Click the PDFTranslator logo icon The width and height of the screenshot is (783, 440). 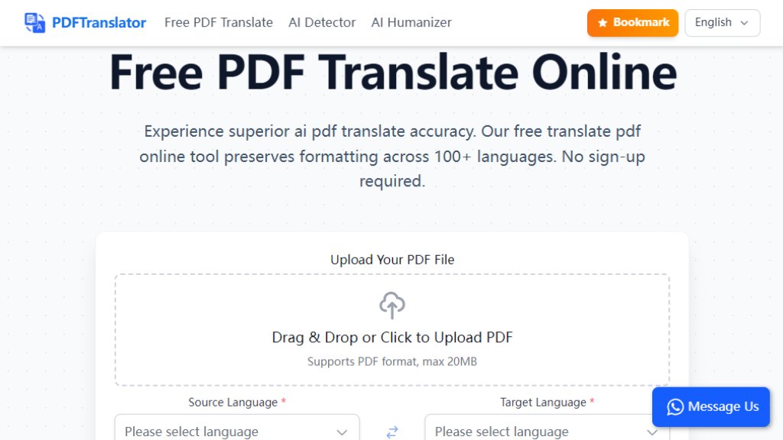pos(34,23)
